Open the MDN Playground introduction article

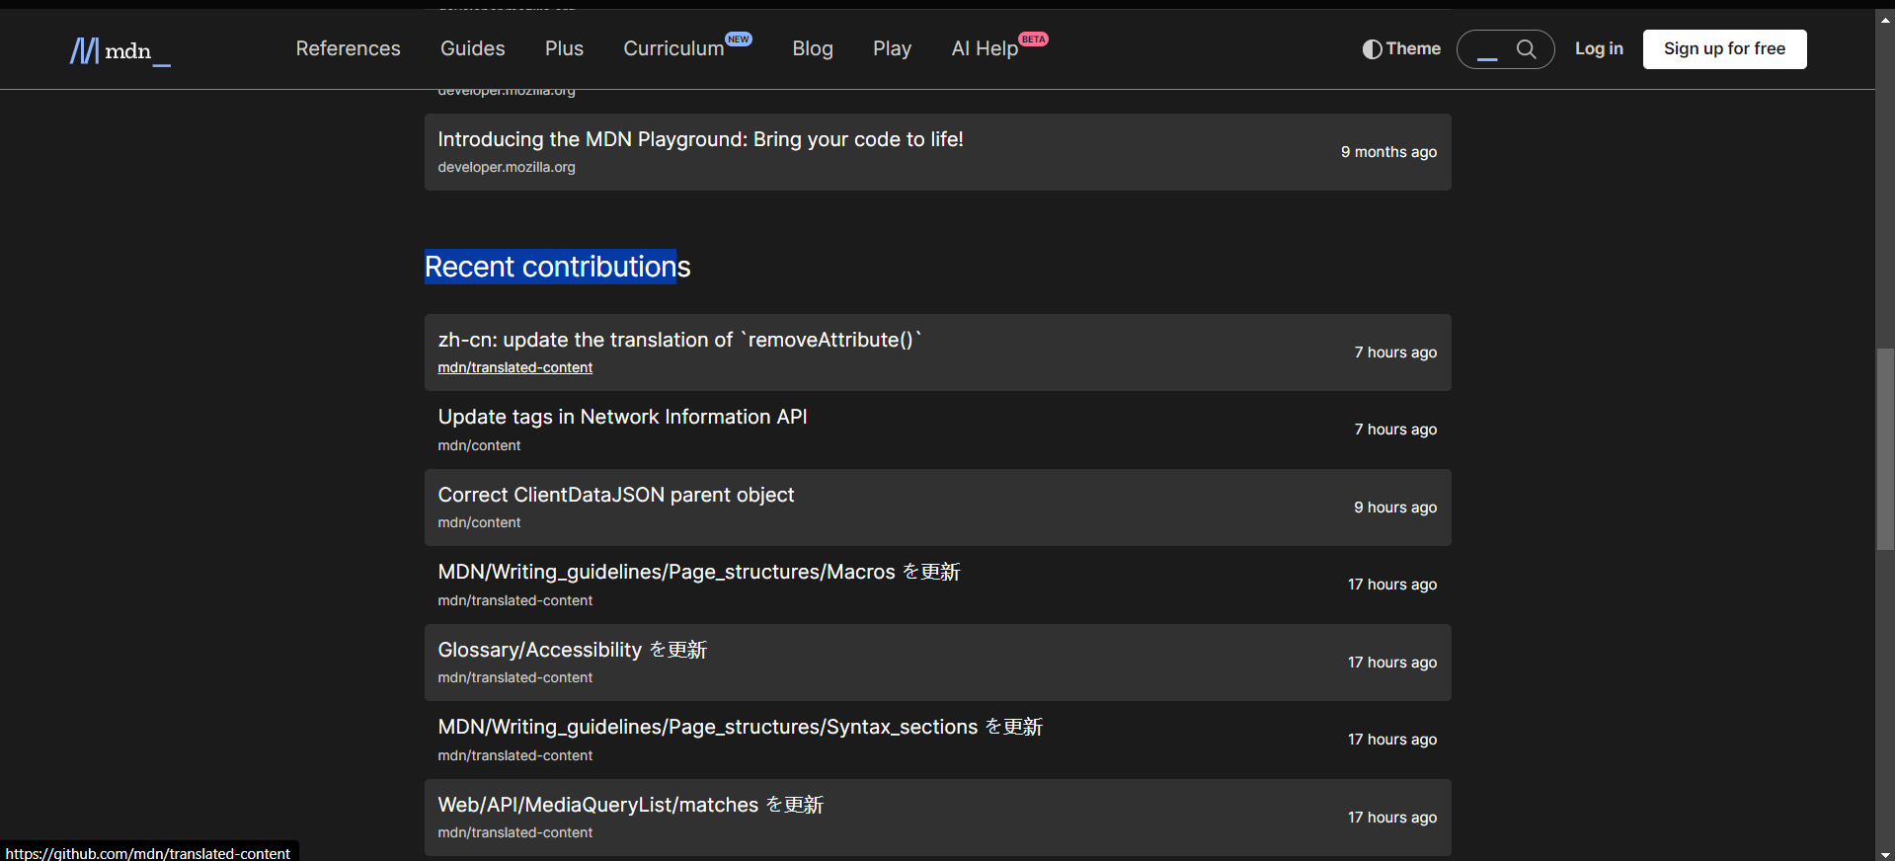click(x=700, y=140)
